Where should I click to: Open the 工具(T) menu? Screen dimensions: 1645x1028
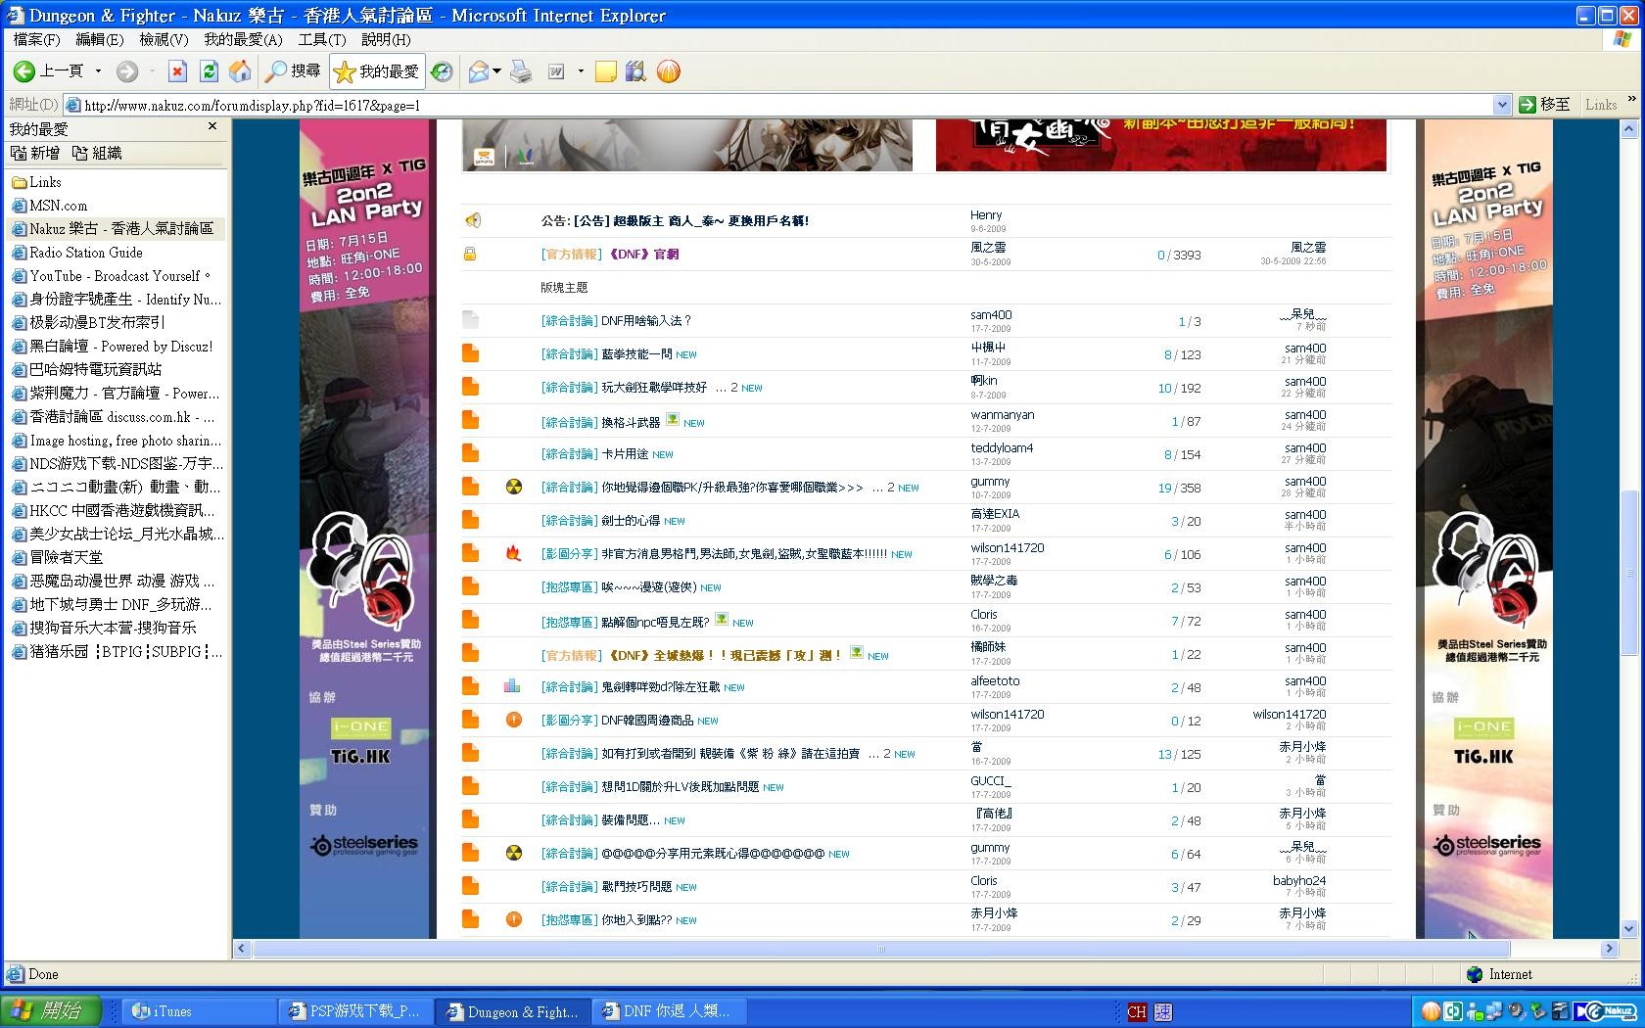pyautogui.click(x=321, y=39)
